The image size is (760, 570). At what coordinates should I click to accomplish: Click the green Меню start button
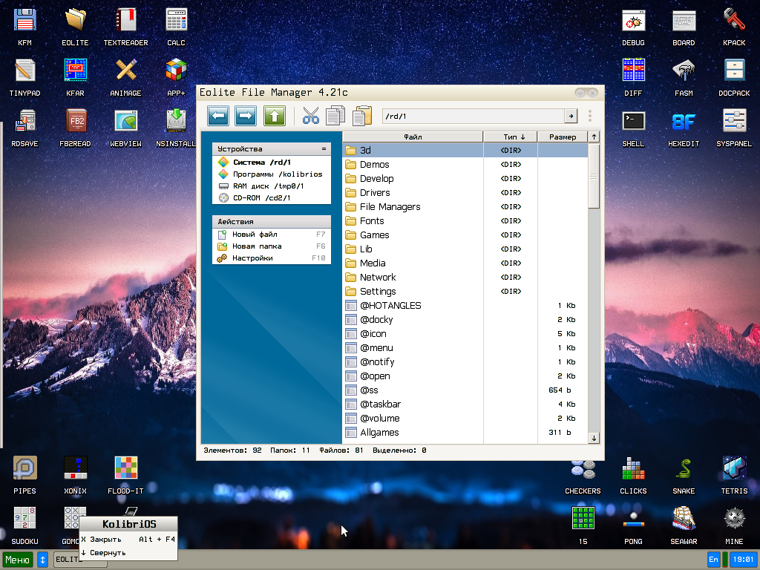[x=18, y=560]
